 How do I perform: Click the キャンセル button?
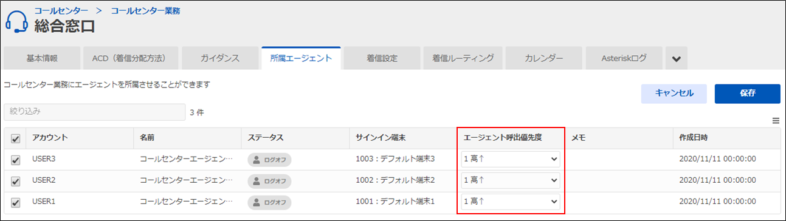[x=674, y=93]
